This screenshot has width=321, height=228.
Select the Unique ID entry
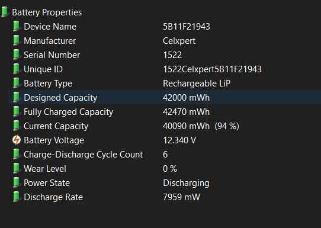point(166,69)
